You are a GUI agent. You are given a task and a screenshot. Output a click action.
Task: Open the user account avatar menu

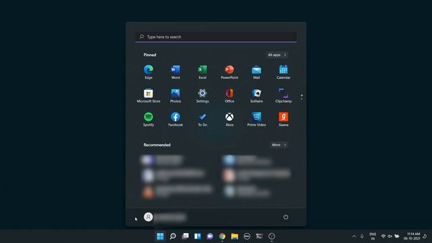pyautogui.click(x=148, y=217)
